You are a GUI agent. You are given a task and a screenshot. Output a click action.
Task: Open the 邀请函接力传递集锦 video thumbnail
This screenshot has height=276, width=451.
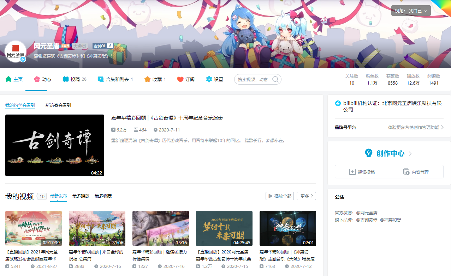[x=161, y=228]
